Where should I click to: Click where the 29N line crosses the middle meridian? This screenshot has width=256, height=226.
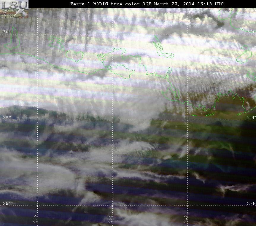click(x=112, y=120)
